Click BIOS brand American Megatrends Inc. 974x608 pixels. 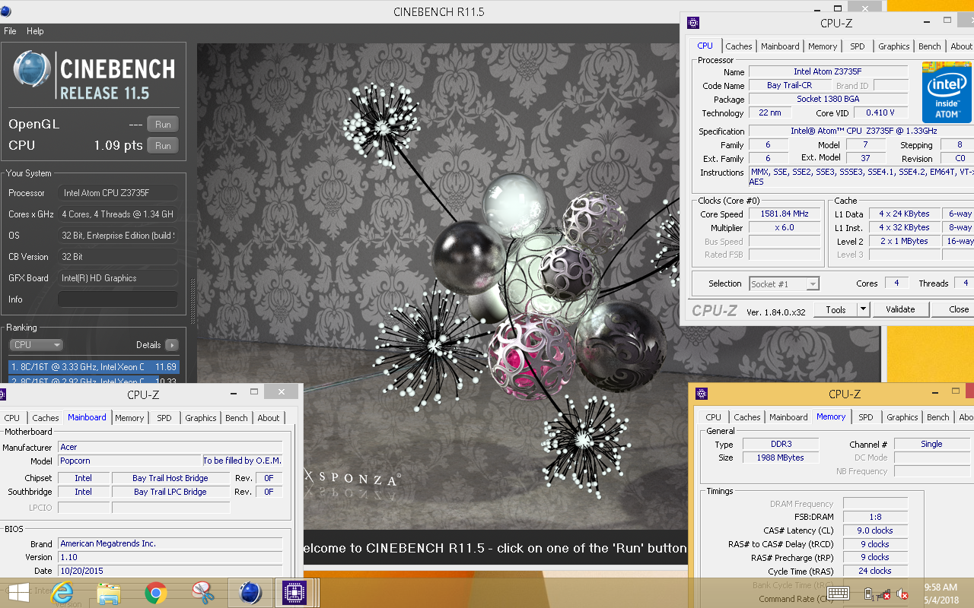(x=170, y=544)
